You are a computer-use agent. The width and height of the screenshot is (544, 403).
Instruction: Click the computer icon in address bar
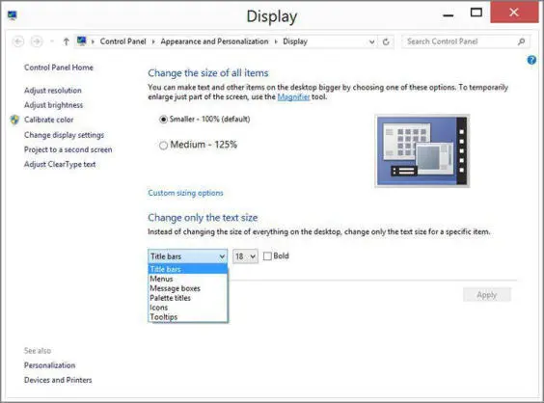[82, 41]
